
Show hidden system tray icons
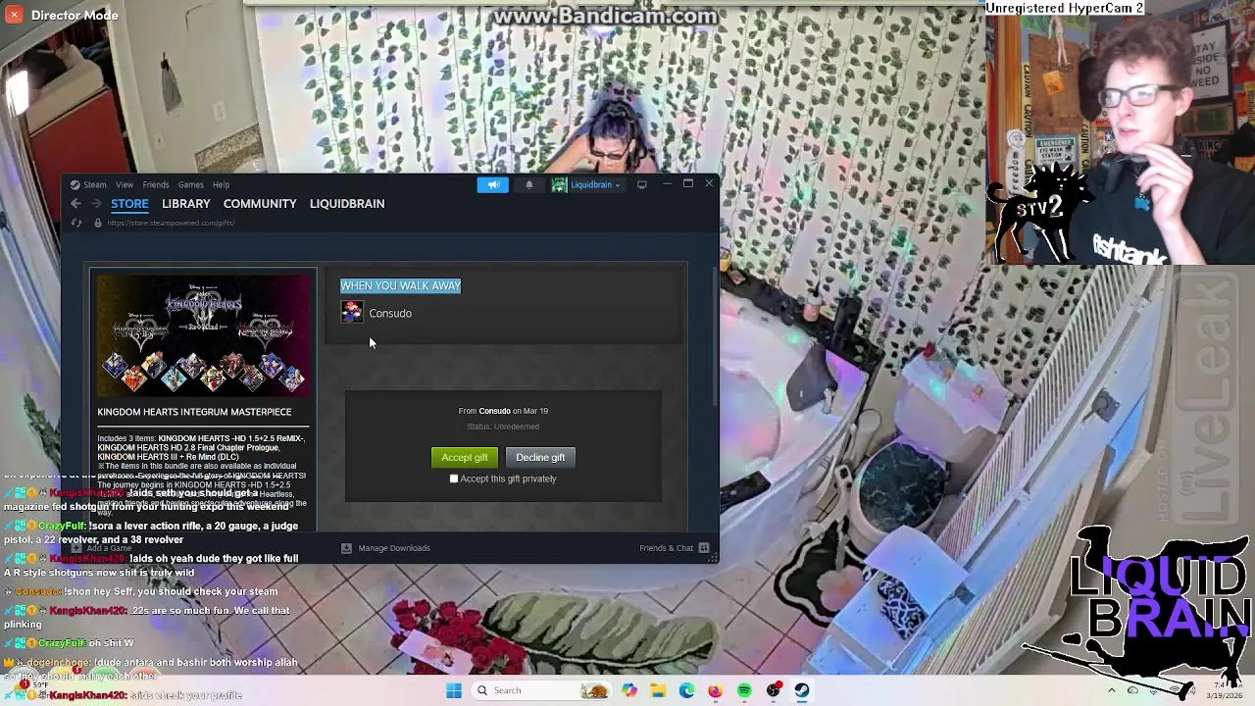coord(1111,690)
